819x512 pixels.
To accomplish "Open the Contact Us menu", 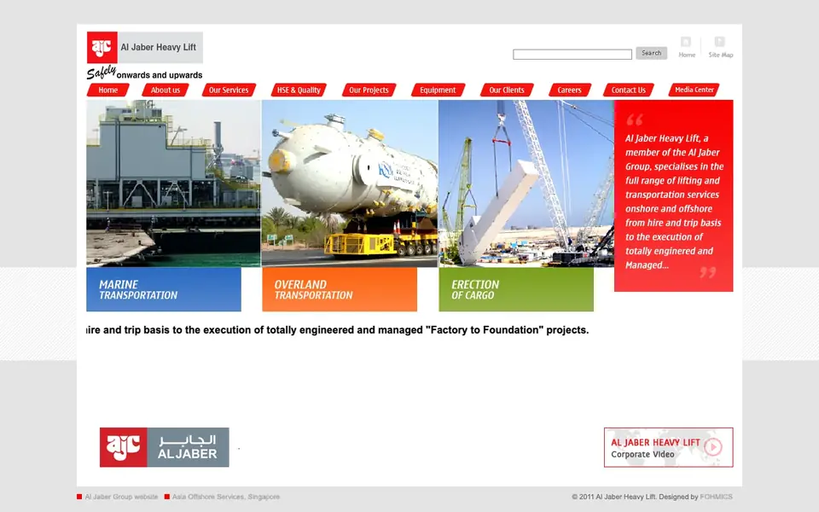I will (x=629, y=90).
